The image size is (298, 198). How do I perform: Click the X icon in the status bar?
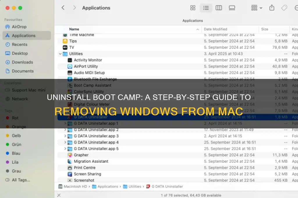[x=59, y=195]
